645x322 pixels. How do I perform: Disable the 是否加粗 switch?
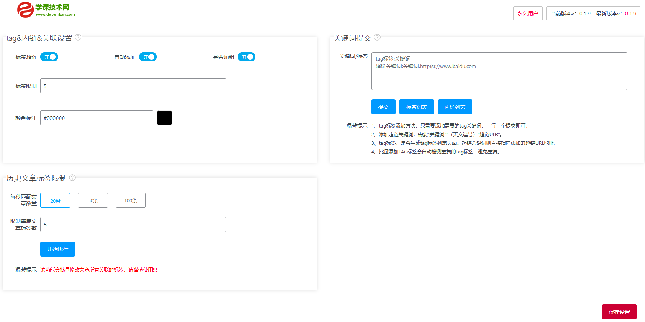click(247, 57)
